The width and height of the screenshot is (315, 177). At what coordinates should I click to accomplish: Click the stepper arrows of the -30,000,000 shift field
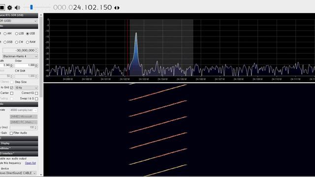click(36, 50)
